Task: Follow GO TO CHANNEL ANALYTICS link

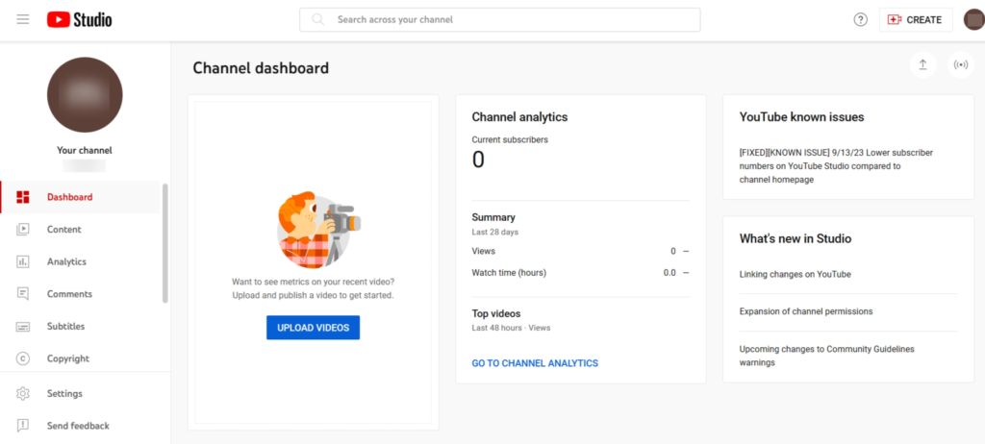Action: 535,363
